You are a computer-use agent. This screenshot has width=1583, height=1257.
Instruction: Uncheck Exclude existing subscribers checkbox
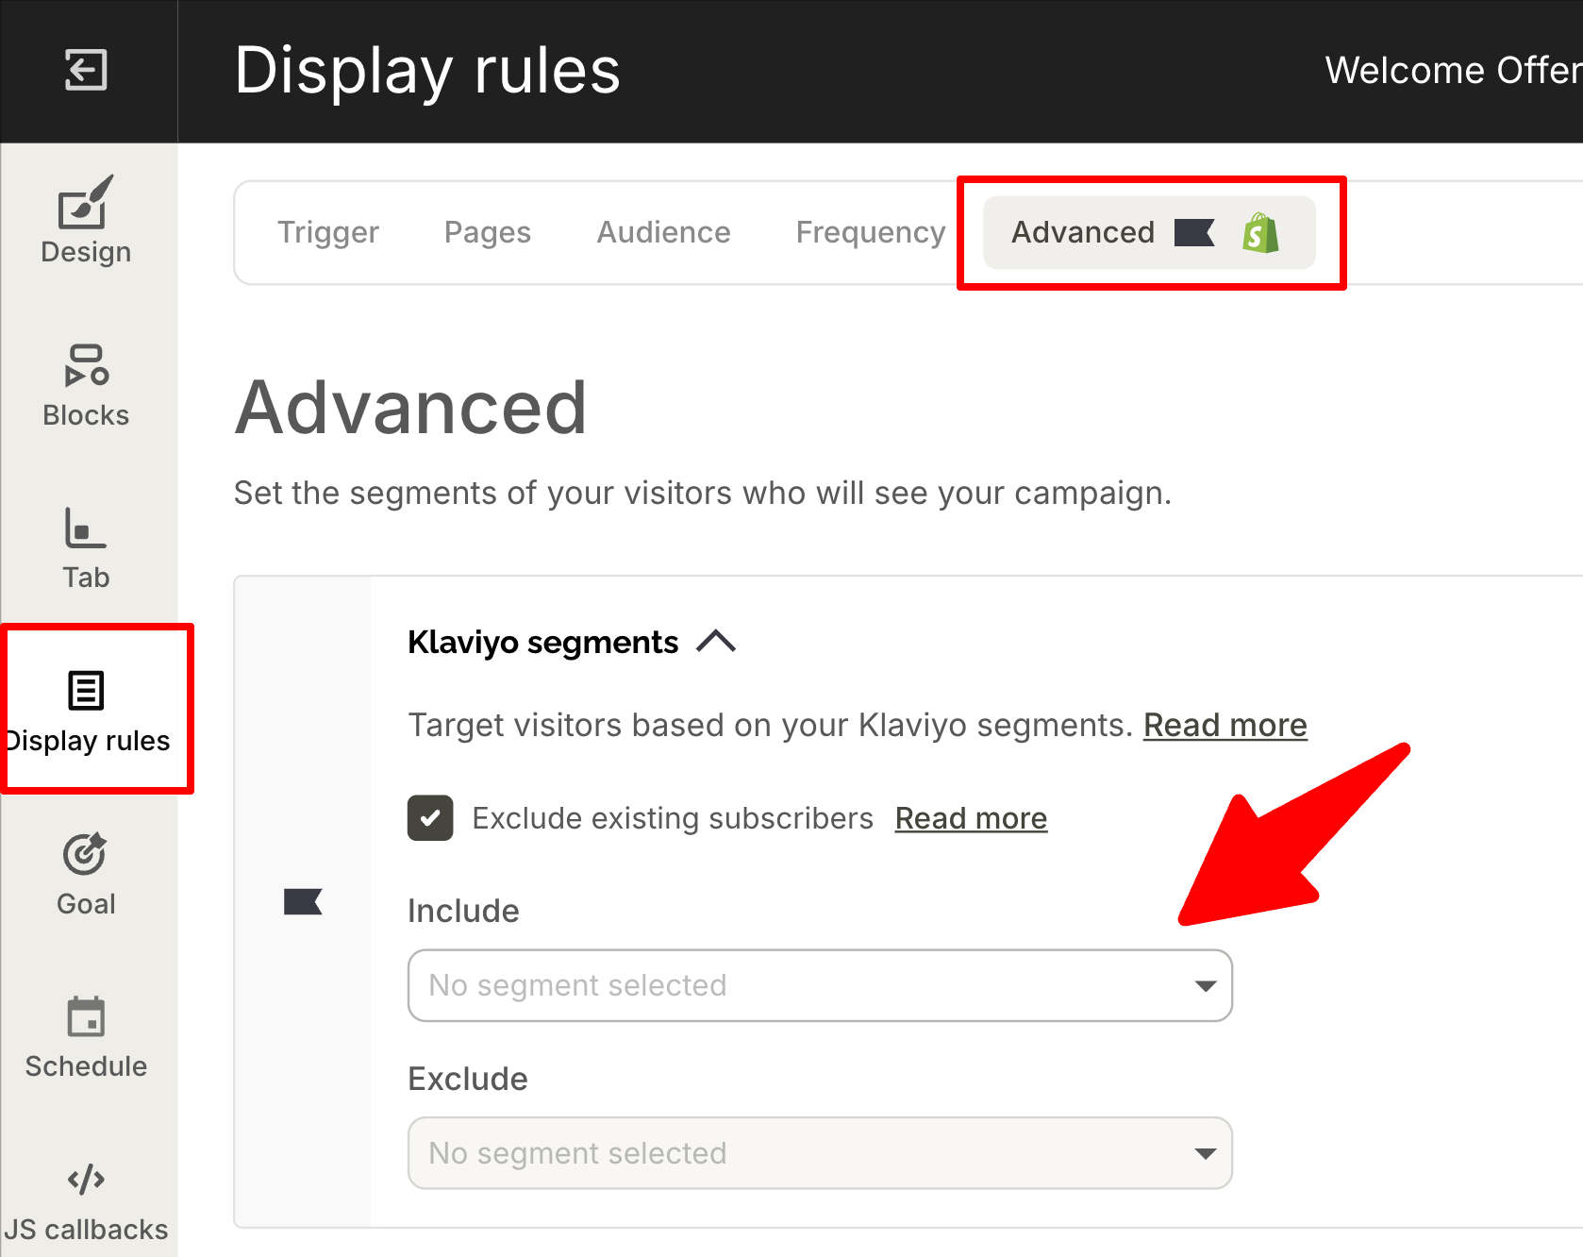(430, 818)
